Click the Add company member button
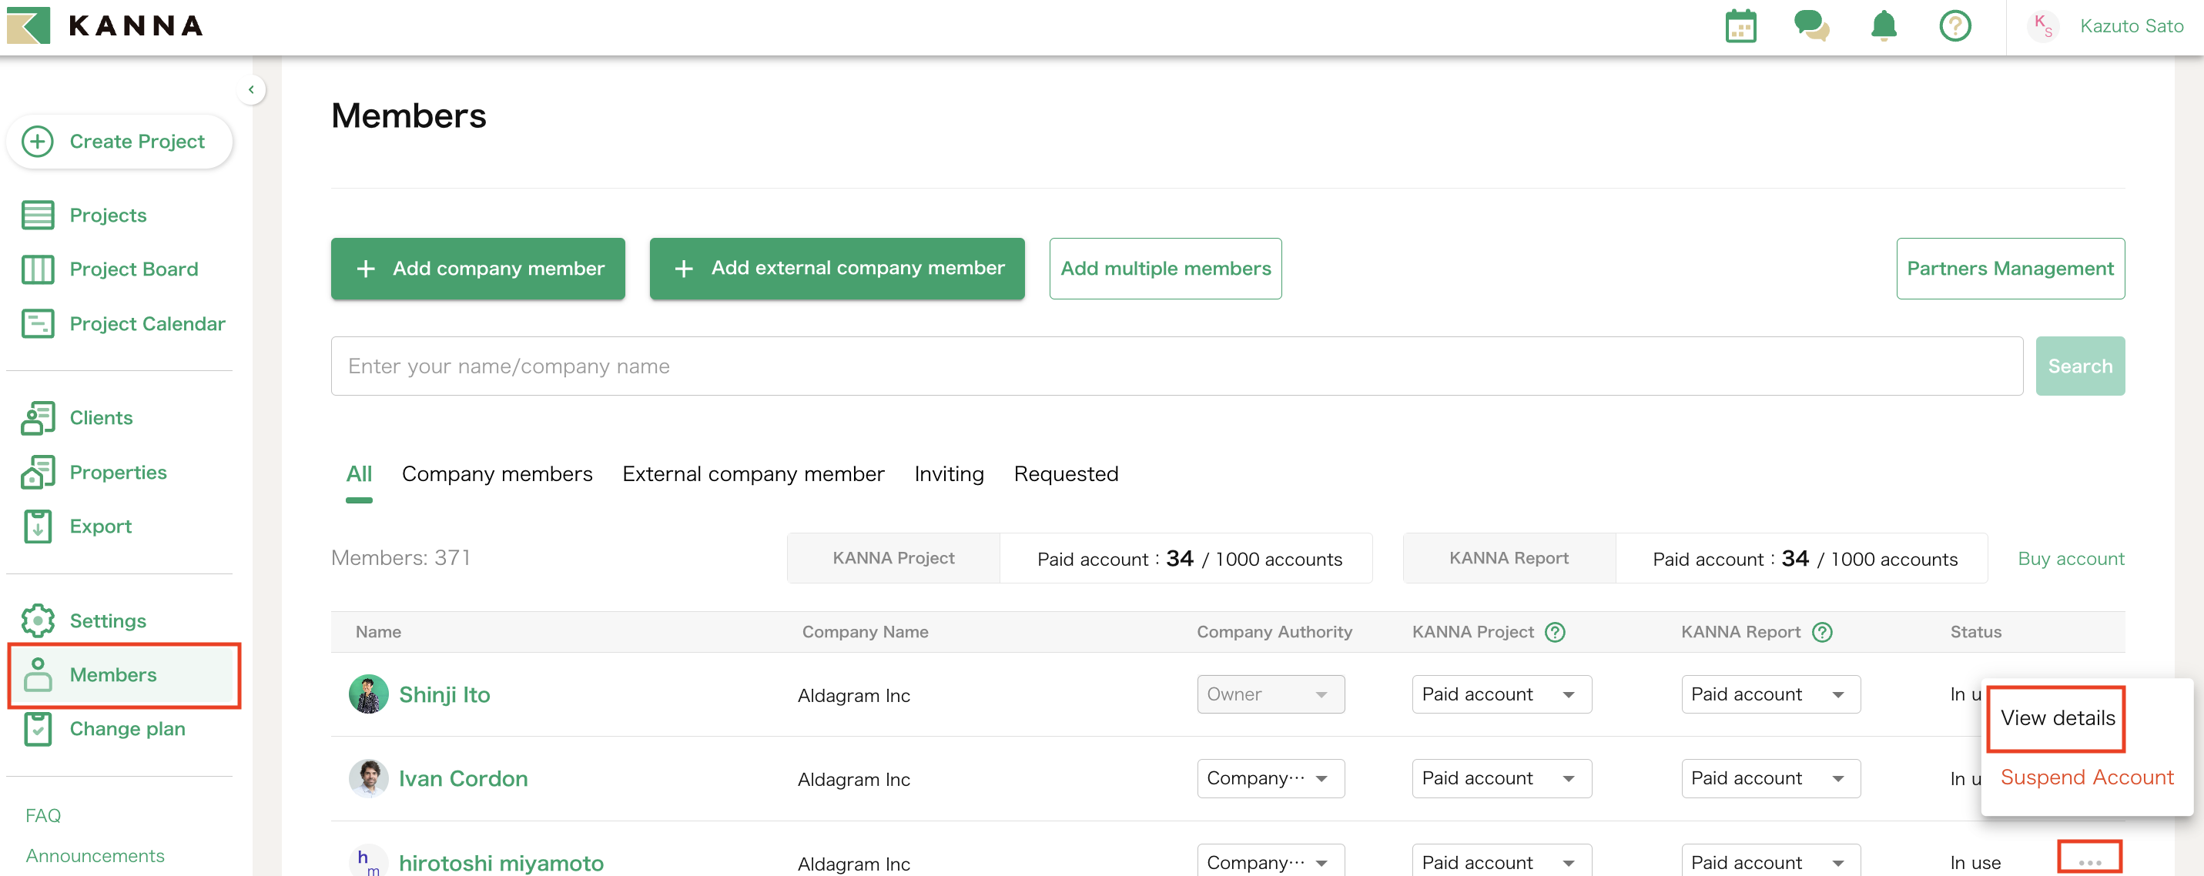Screen dimensions: 2204x876 [x=477, y=269]
